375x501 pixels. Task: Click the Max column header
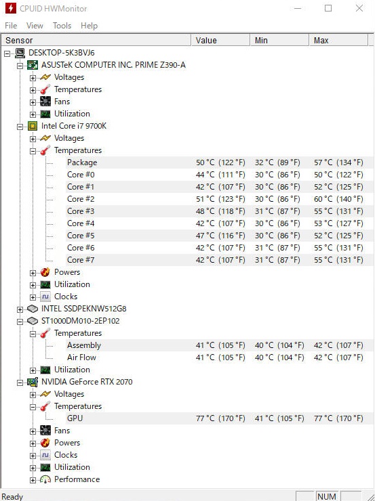[x=338, y=40]
